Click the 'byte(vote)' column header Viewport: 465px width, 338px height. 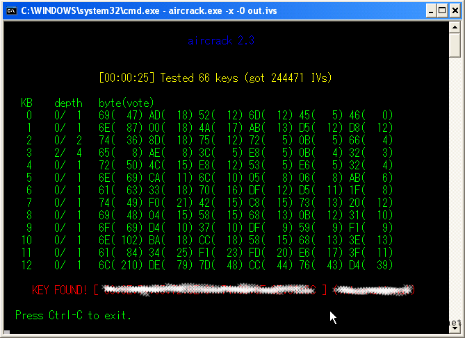pyautogui.click(x=127, y=103)
